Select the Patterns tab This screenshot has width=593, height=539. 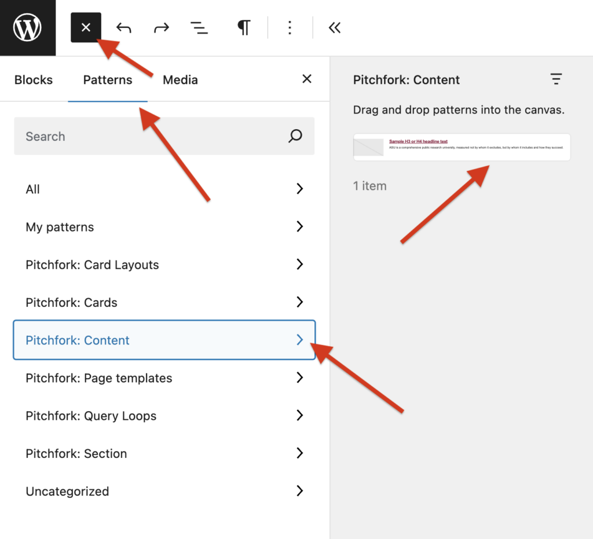point(108,80)
